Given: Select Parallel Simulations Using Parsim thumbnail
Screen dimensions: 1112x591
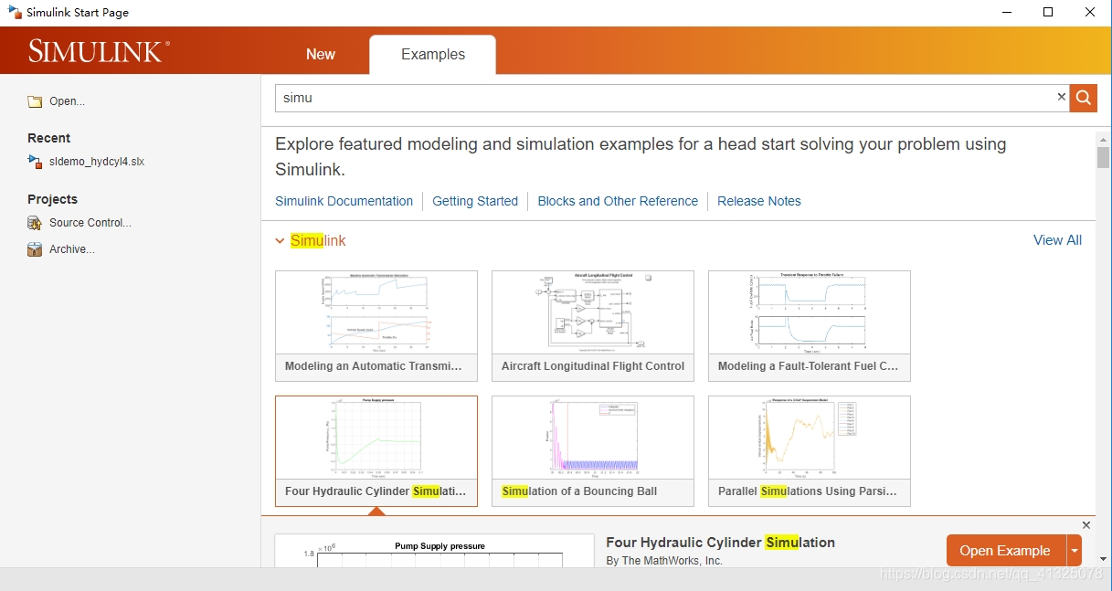Looking at the screenshot, I should (810, 450).
